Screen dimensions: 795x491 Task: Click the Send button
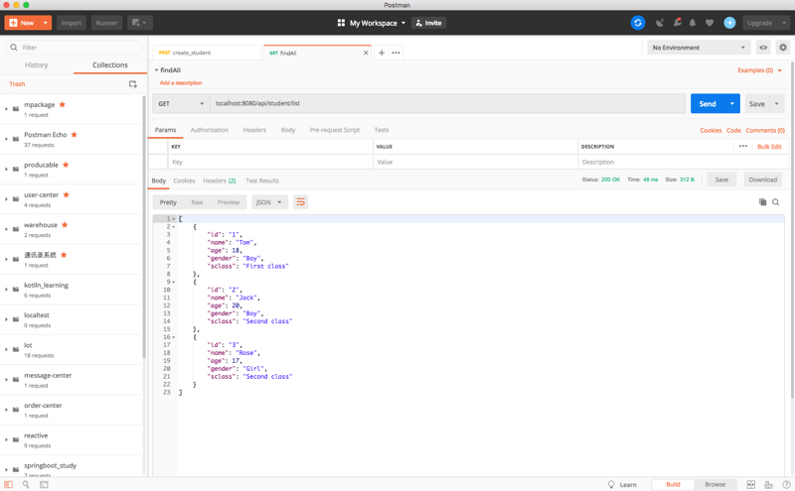pyautogui.click(x=708, y=104)
